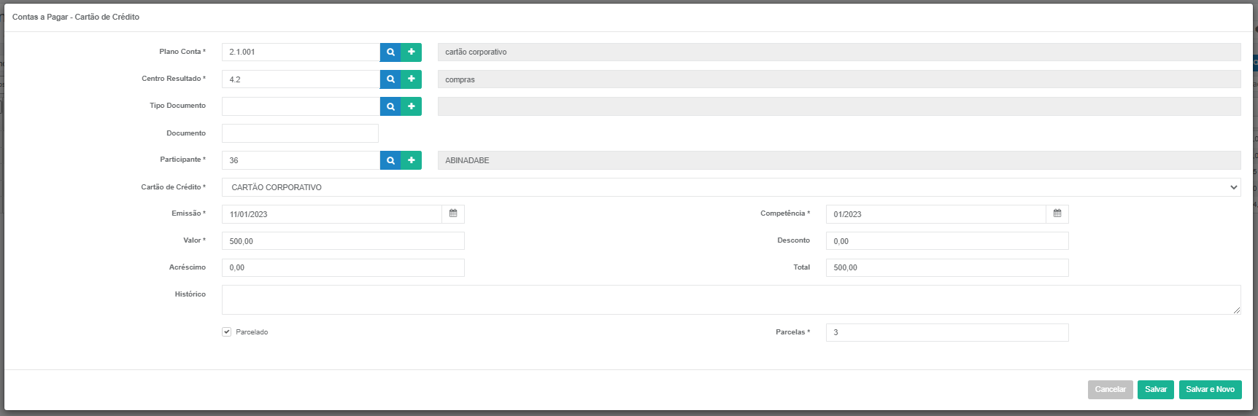This screenshot has width=1258, height=416.
Task: Click the Cancelar button
Action: coord(1111,390)
